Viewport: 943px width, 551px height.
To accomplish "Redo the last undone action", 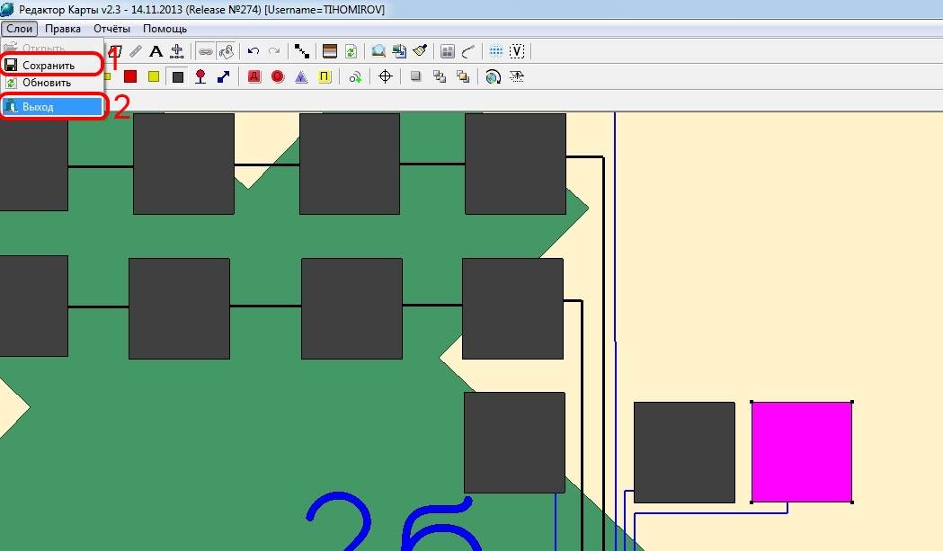I will click(x=274, y=52).
